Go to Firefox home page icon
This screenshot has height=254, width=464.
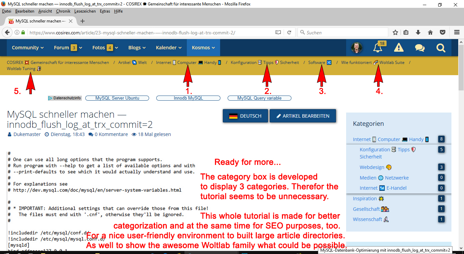pyautogui.click(x=430, y=33)
